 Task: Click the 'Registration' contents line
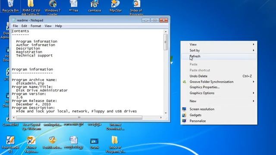[29, 52]
